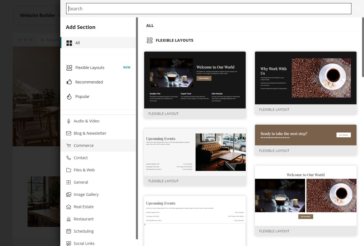The image size is (364, 246).
Task: Choose the General category
Action: tap(98, 182)
